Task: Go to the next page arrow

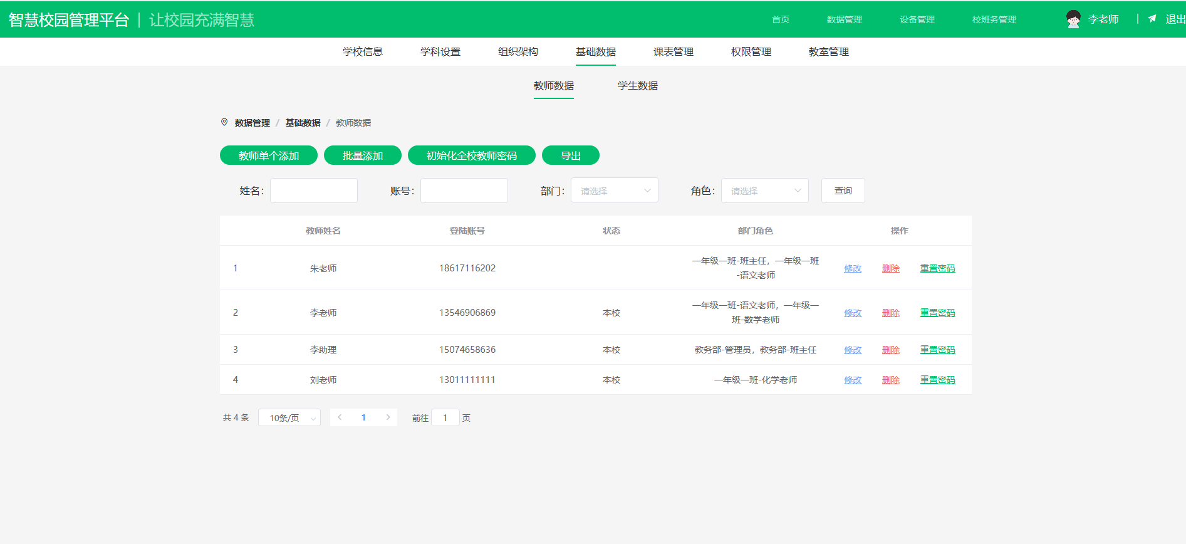Action: (x=388, y=417)
